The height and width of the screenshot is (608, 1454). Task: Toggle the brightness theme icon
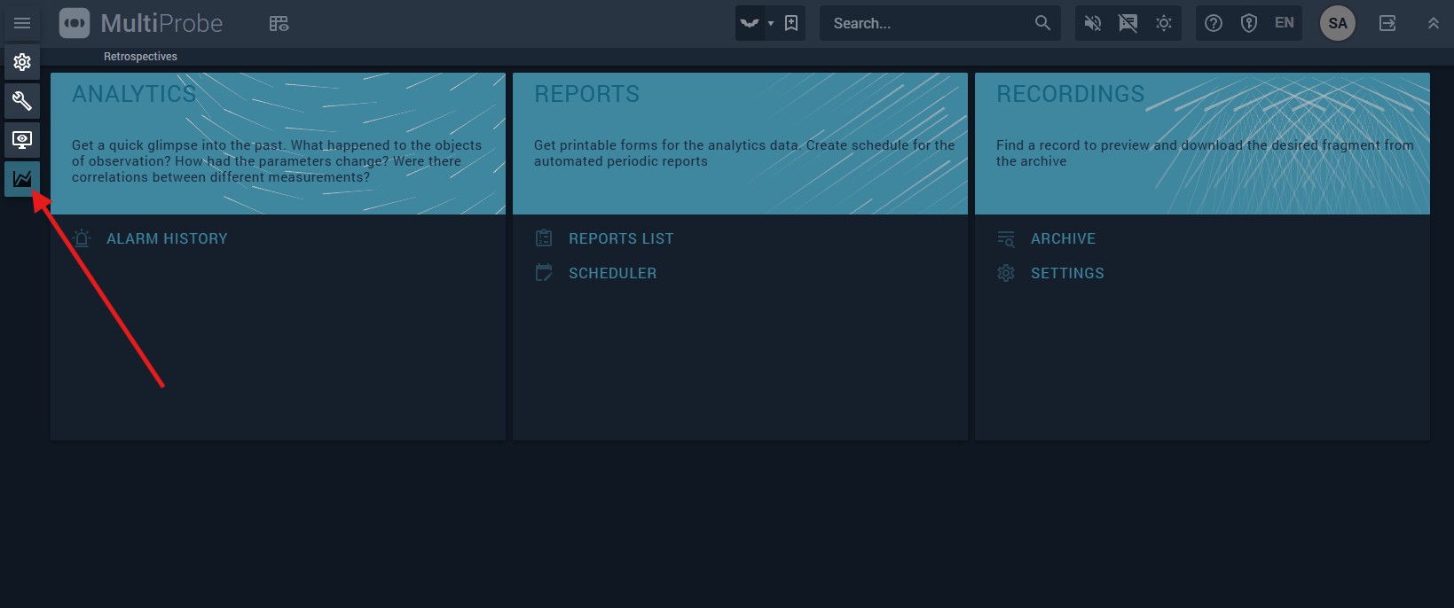pos(1164,23)
